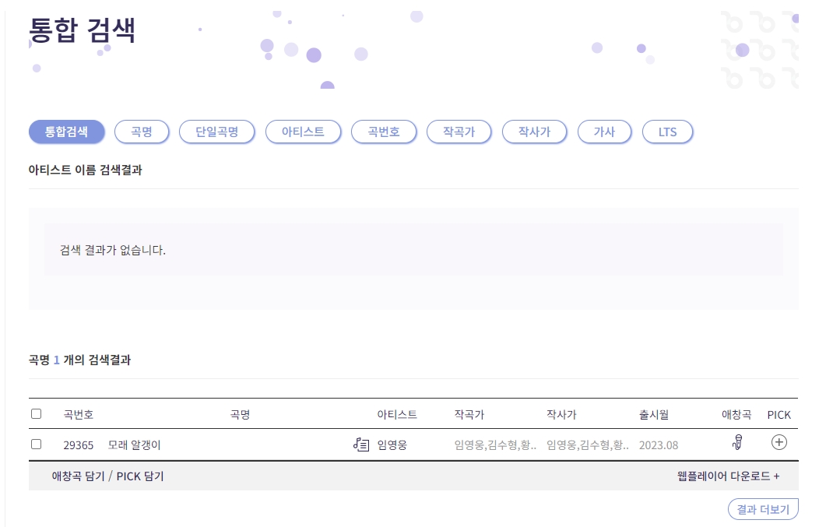
Task: Click the plus icon in the PICK column
Action: click(x=778, y=440)
